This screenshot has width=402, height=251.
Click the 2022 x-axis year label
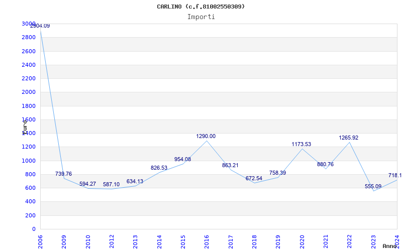coord(349,242)
